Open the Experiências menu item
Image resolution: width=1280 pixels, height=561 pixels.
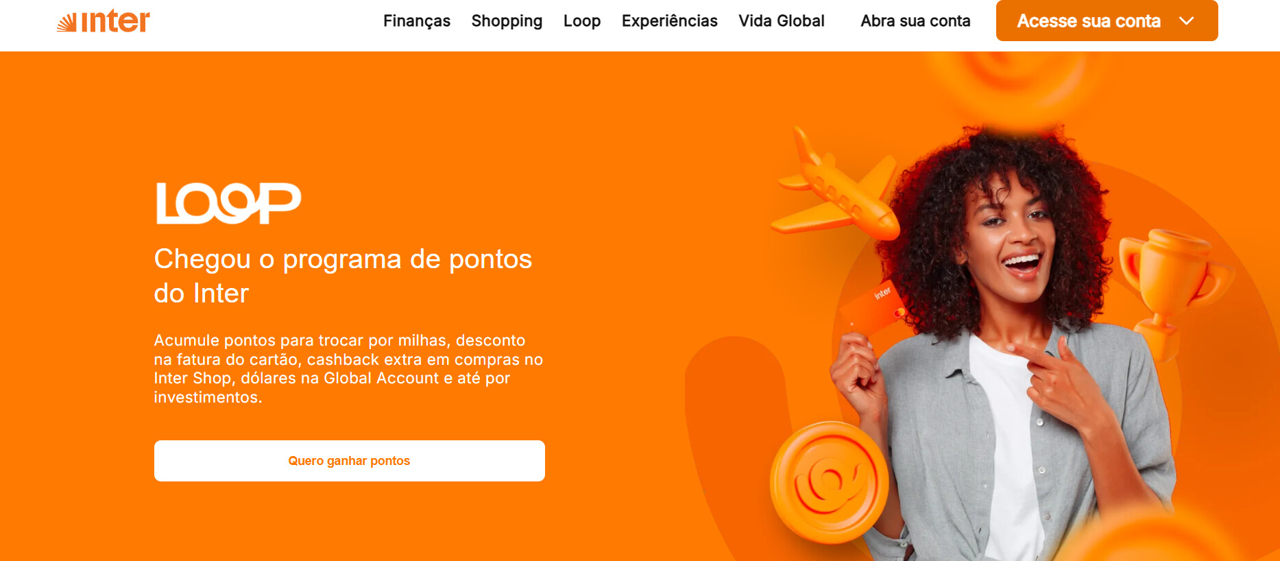(x=670, y=21)
